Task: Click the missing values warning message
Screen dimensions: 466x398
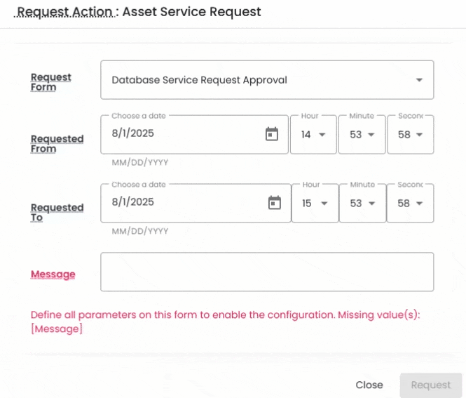Action: pyautogui.click(x=225, y=321)
